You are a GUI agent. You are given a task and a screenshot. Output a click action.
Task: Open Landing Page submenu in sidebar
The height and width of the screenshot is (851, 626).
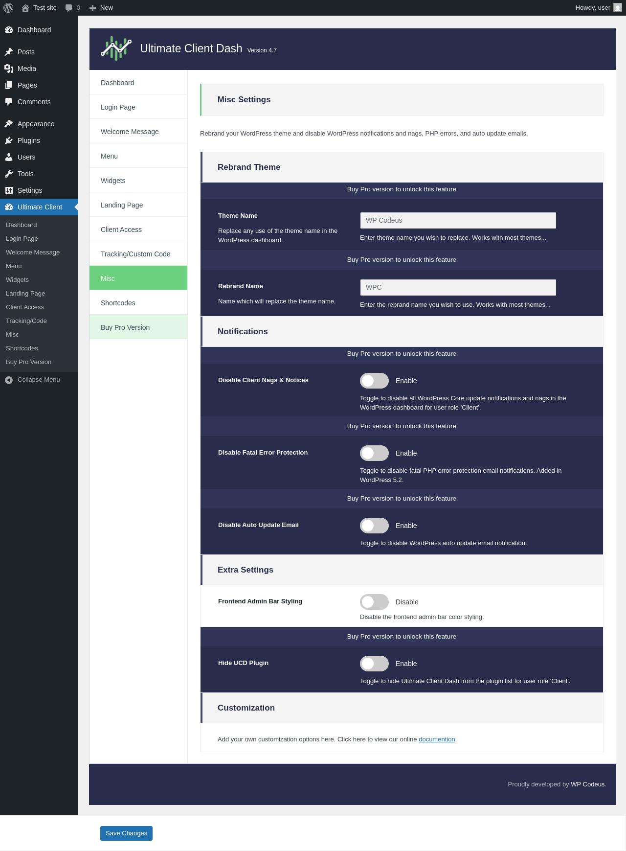39,294
